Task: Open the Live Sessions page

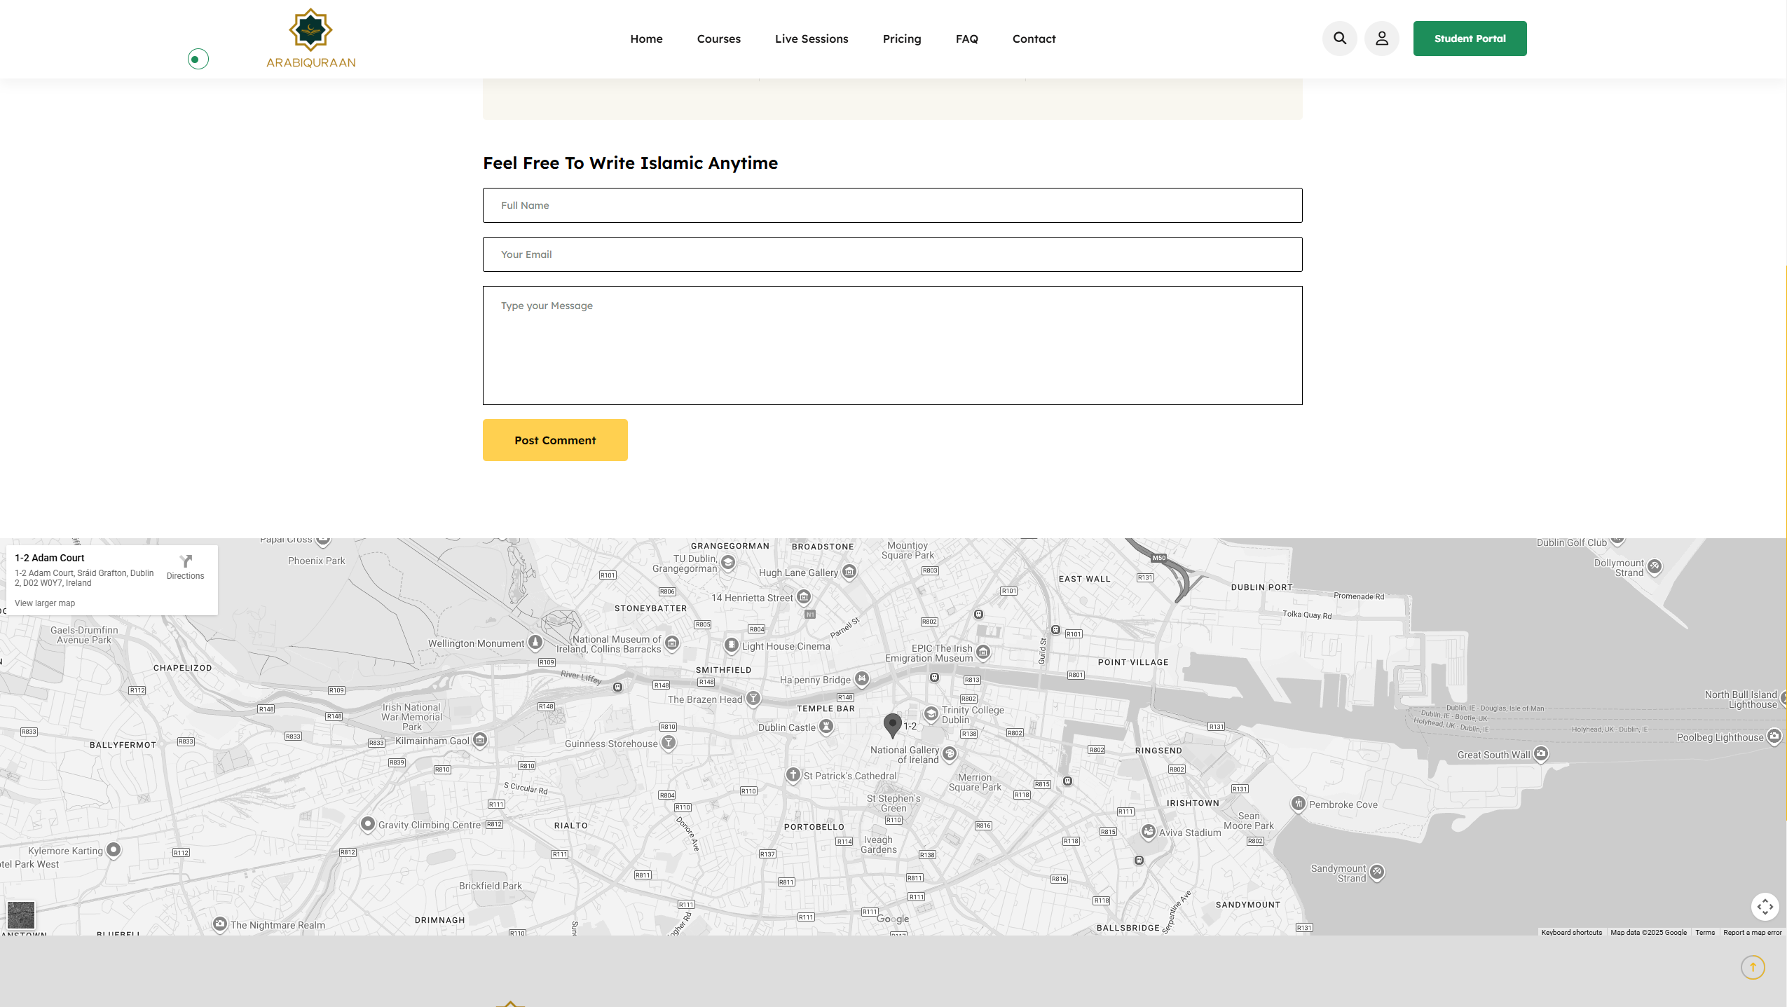Action: point(811,39)
